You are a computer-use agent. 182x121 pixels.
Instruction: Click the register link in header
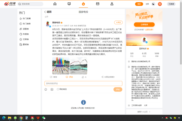click(147, 4)
